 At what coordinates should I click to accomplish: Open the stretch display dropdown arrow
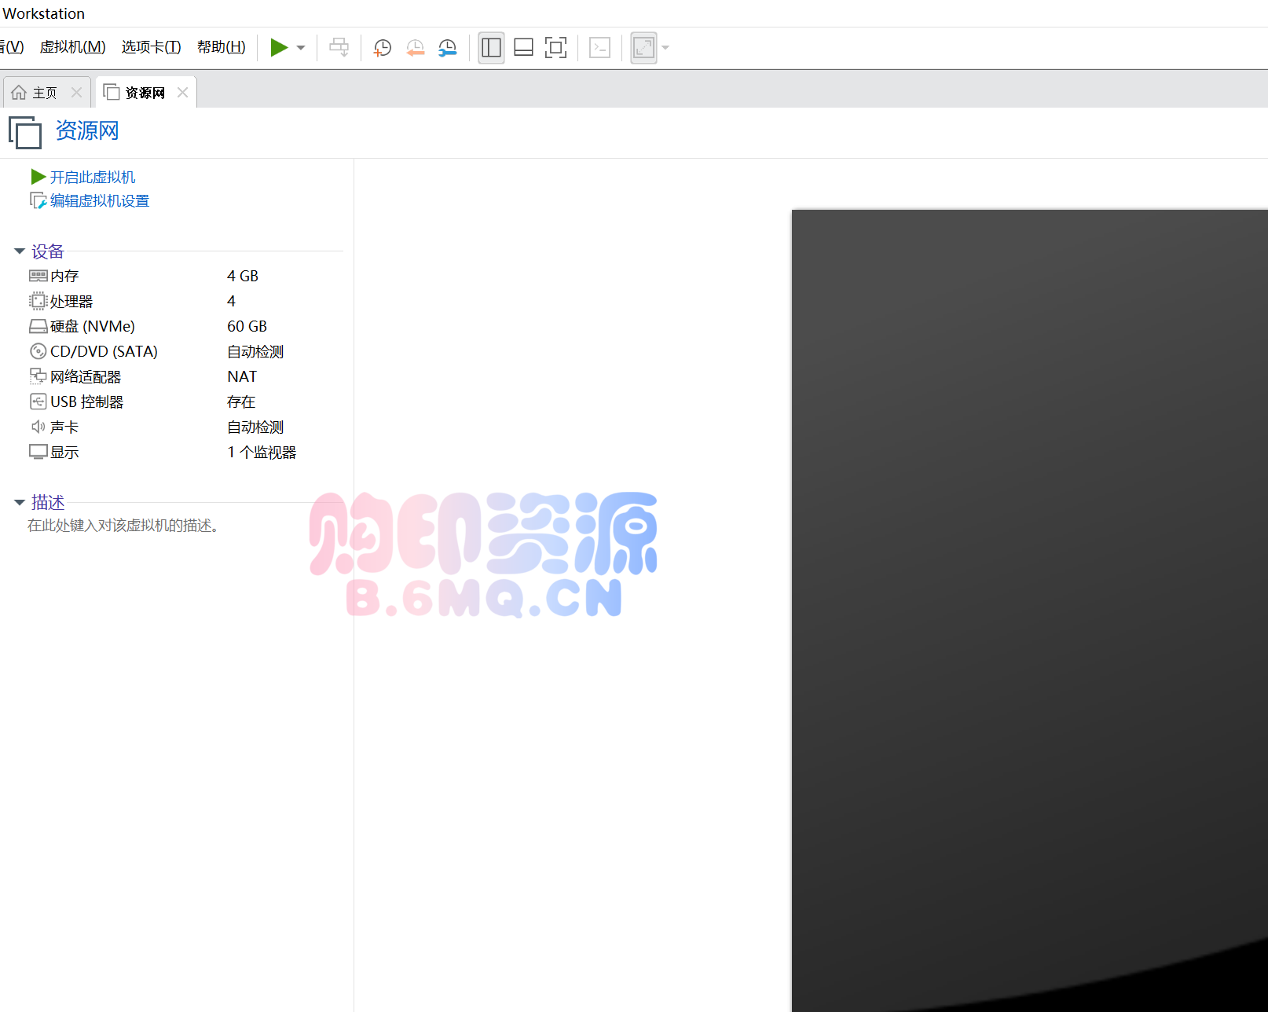[x=665, y=48]
